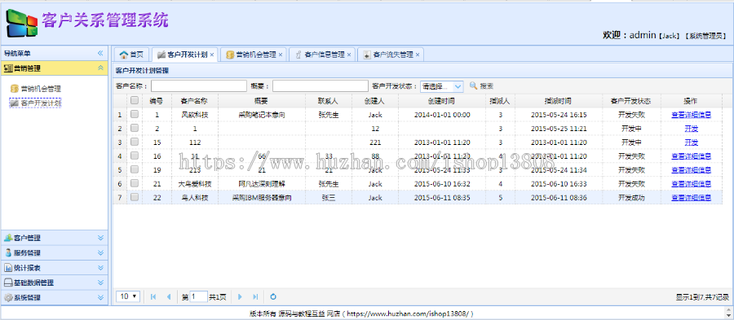Viewport: 734px width, 320px height.
Task: Close the 营销机会管理 tab
Action: tap(281, 55)
